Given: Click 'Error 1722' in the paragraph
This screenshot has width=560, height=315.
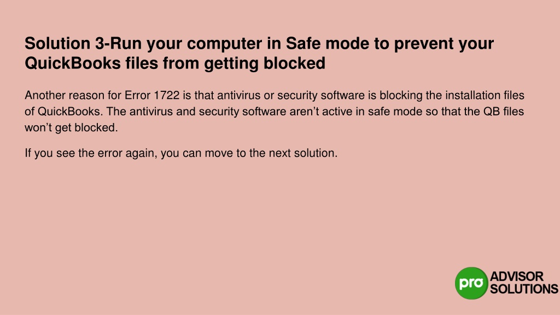Looking at the screenshot, I should [x=152, y=95].
